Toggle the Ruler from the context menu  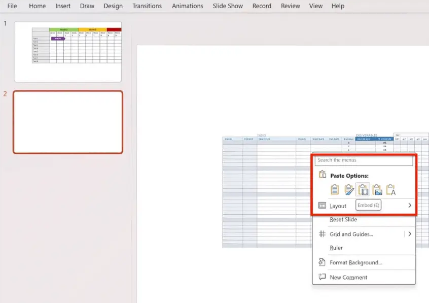pos(336,248)
